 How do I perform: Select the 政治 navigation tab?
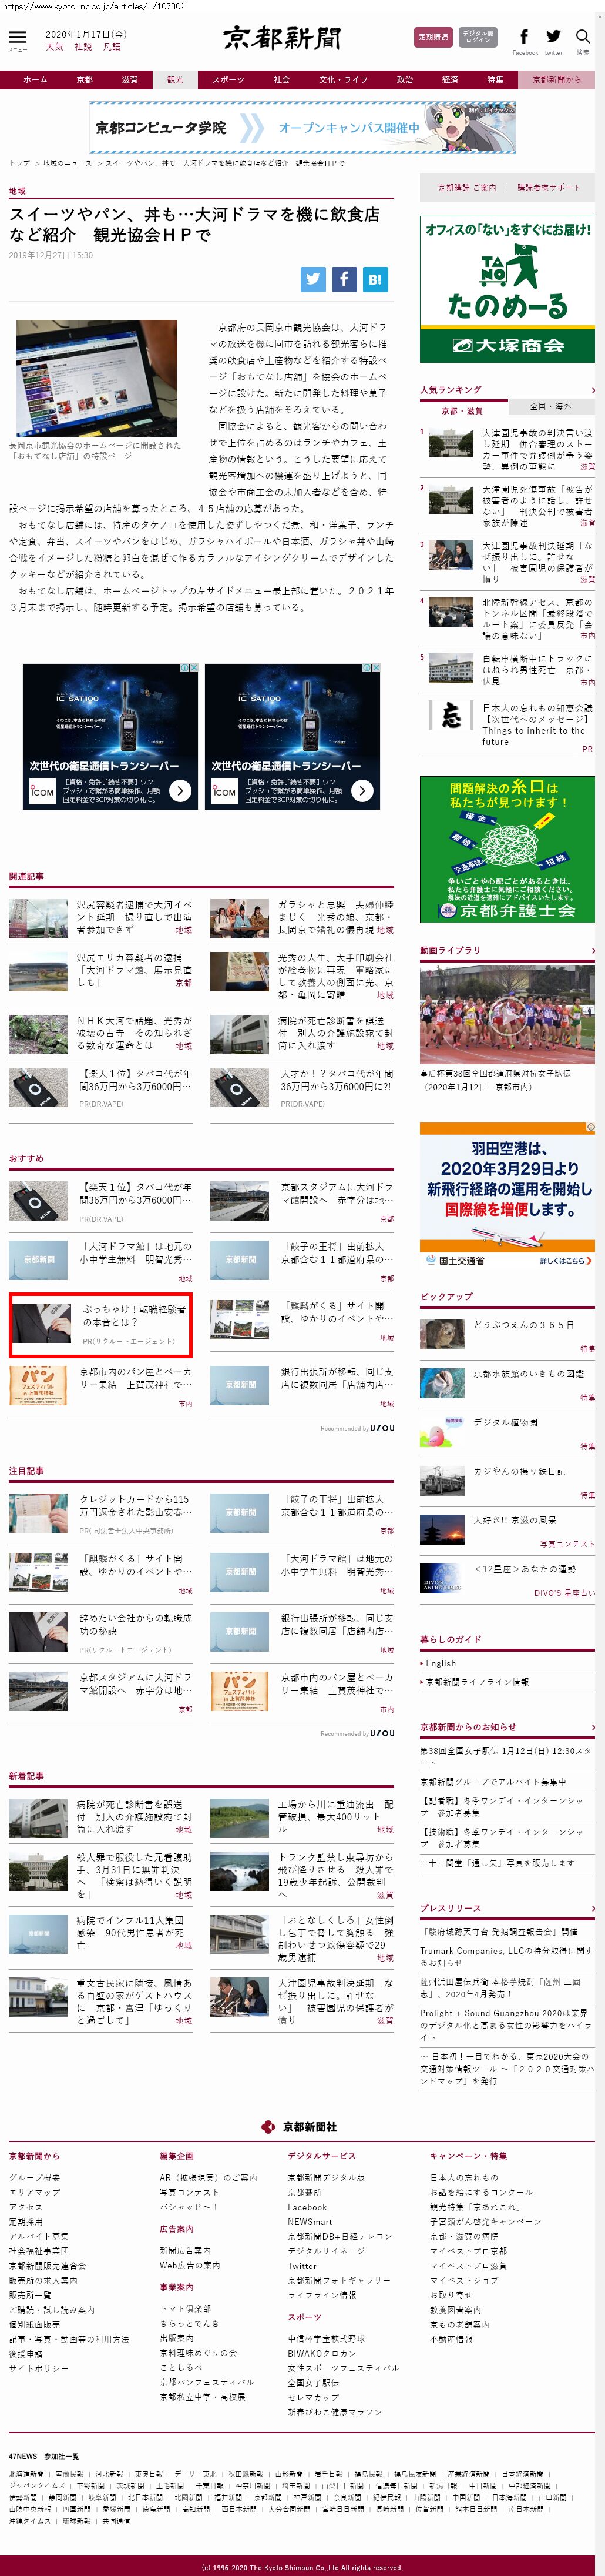404,80
